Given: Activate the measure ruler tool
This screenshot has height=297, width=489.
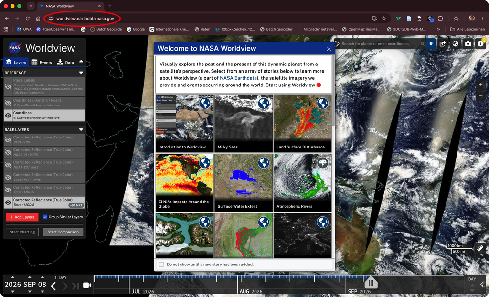Looking at the screenshot, I should point(480,248).
